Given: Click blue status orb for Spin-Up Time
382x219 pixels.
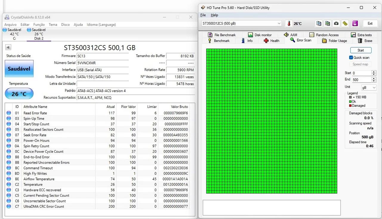Looking at the screenshot, I should tap(9, 119).
